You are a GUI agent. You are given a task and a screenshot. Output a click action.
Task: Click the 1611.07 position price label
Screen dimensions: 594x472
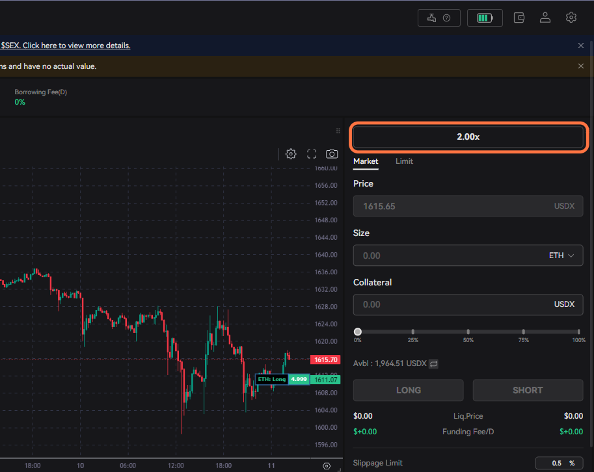point(325,380)
